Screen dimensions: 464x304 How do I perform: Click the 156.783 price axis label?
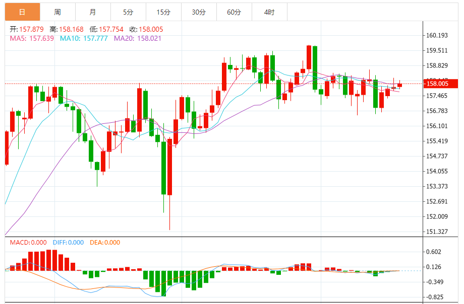[437, 111]
